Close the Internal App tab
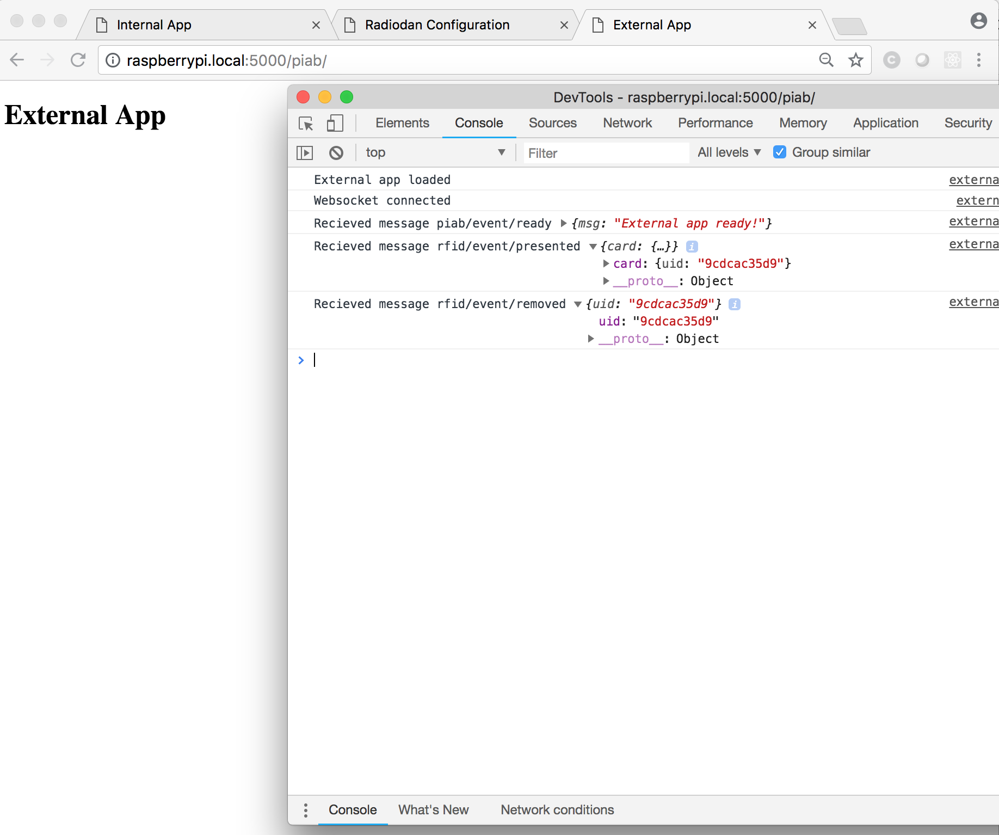This screenshot has width=999, height=835. (316, 25)
